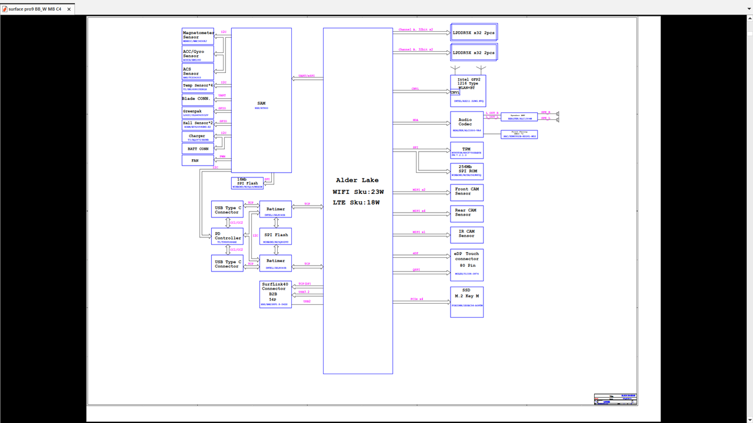This screenshot has width=753, height=423.
Task: Click the MIPI x1 signal label
Action: [x=419, y=233]
